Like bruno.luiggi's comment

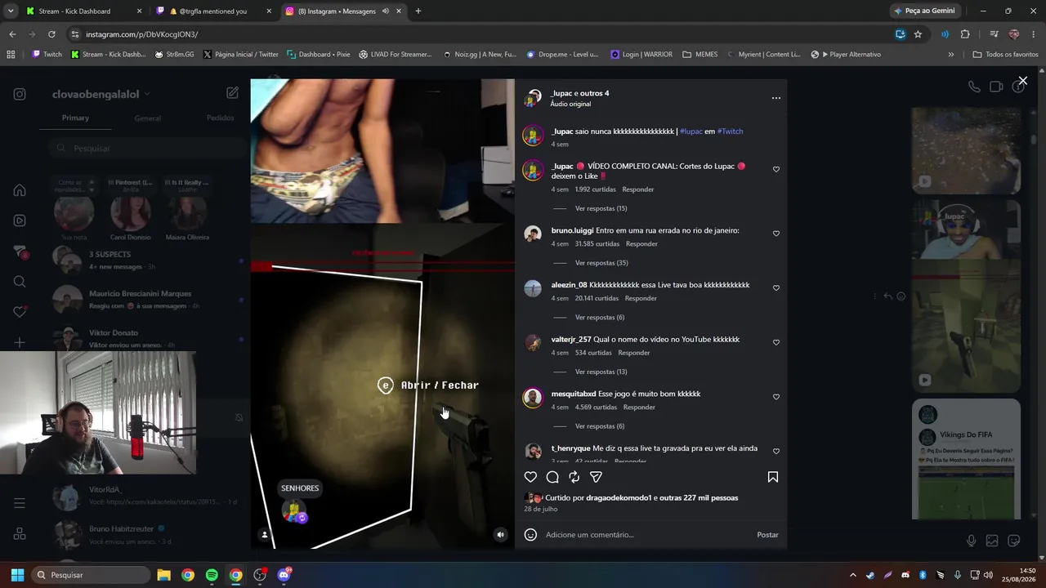tap(776, 234)
